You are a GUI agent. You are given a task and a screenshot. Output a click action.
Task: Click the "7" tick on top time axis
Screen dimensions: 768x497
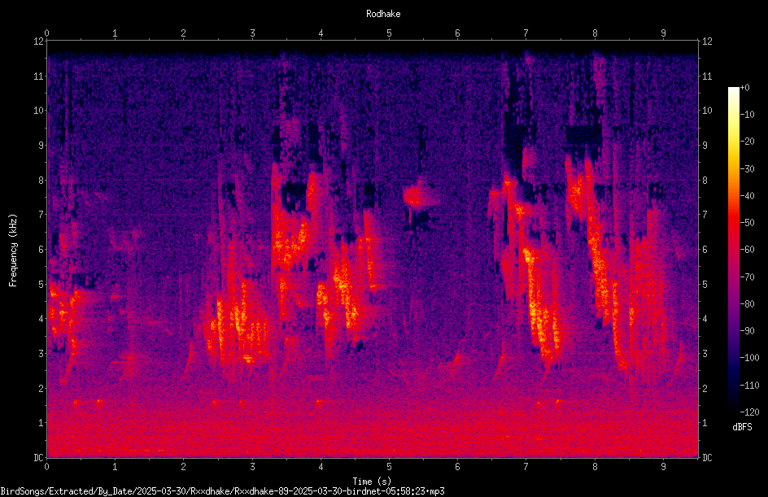click(526, 33)
